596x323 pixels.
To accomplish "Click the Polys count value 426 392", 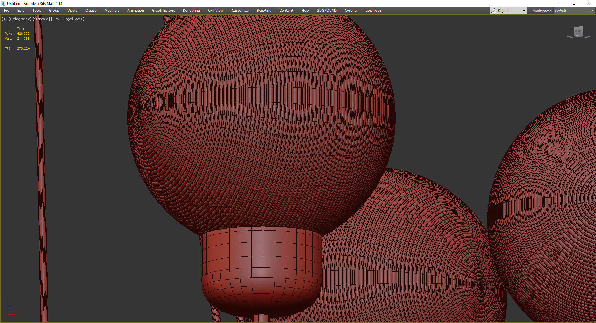I will click(x=23, y=34).
